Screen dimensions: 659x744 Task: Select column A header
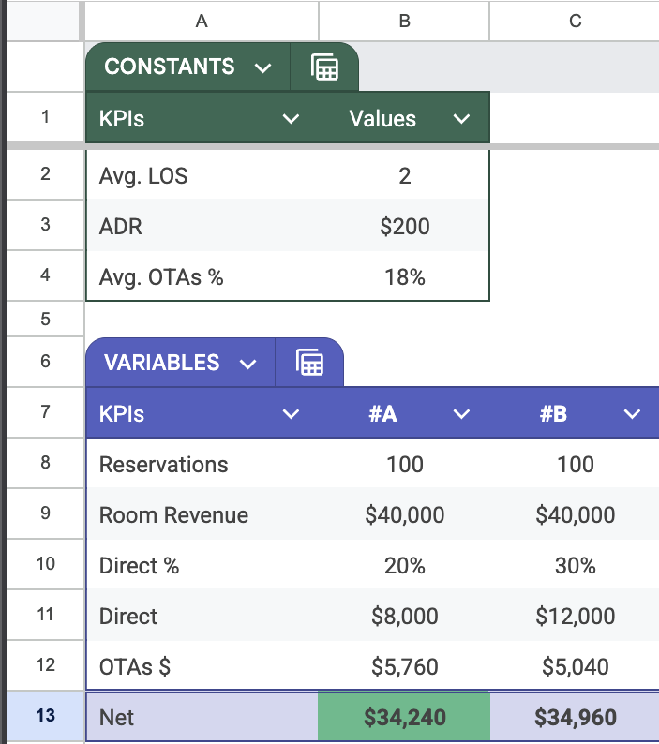coord(202,21)
